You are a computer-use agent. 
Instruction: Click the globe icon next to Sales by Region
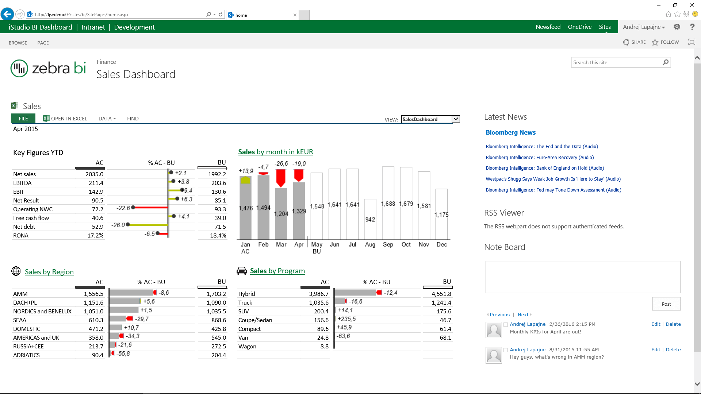[x=16, y=271]
